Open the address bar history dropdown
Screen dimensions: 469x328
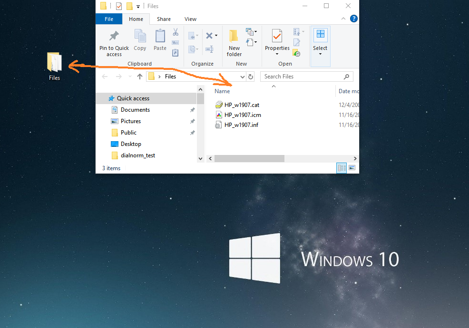pyautogui.click(x=242, y=77)
